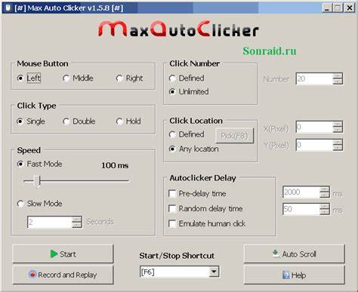Check Emulate human click box
This screenshot has width=358, height=292.
[172, 223]
